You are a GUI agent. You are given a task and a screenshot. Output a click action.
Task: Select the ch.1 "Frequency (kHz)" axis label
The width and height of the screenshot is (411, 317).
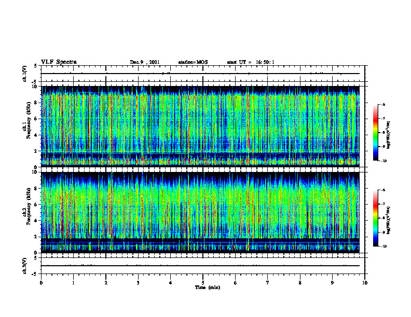click(x=29, y=121)
